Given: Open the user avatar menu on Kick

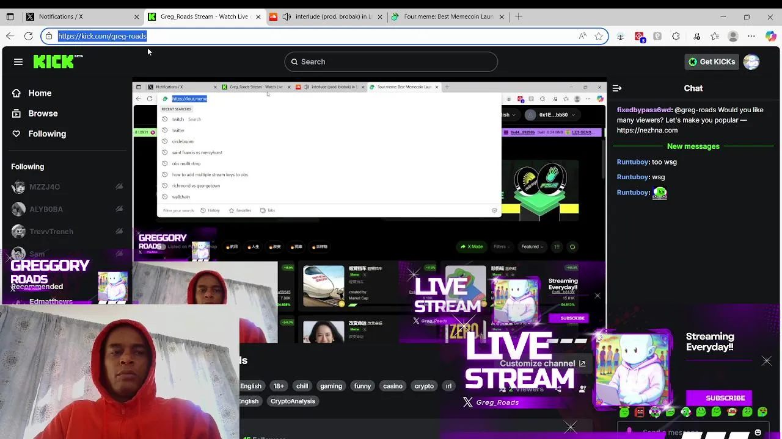Looking at the screenshot, I should click(x=751, y=62).
